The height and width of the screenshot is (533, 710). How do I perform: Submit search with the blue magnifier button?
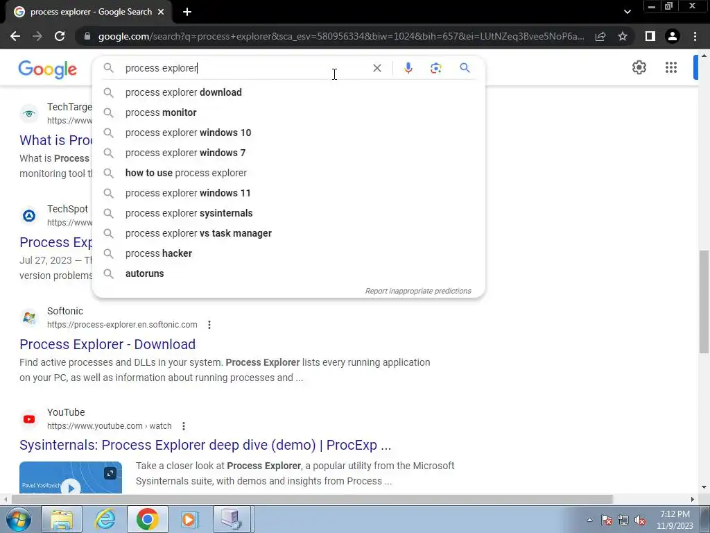tap(465, 68)
